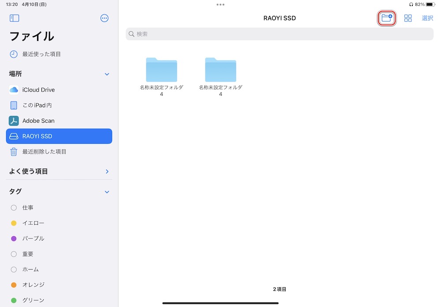
Task: Open このiPad内 location
Action: (x=59, y=105)
